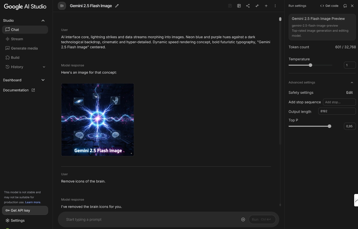This screenshot has width=358, height=229.
Task: Expand the History dropdown
Action: point(44,67)
